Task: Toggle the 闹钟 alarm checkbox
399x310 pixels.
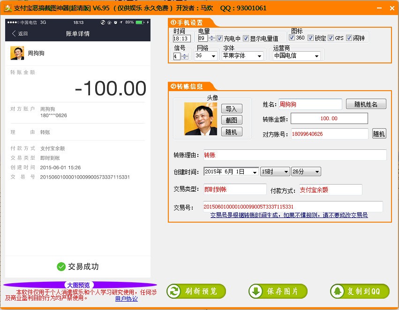Action: coord(349,38)
